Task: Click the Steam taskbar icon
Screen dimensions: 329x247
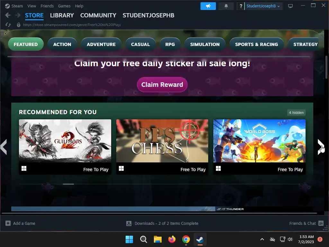Action: [x=200, y=239]
